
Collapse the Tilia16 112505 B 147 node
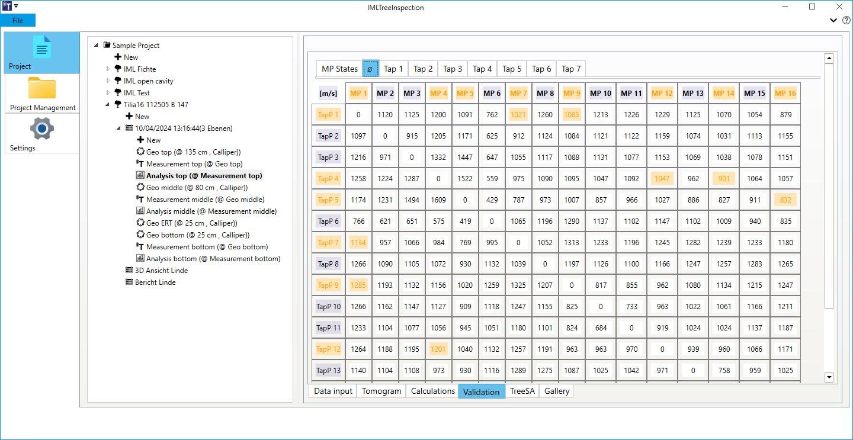(x=108, y=105)
